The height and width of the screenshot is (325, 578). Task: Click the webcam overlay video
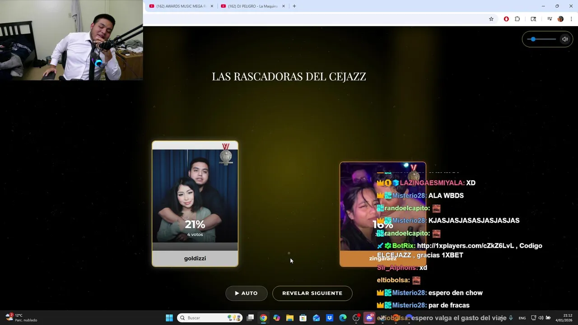71,40
